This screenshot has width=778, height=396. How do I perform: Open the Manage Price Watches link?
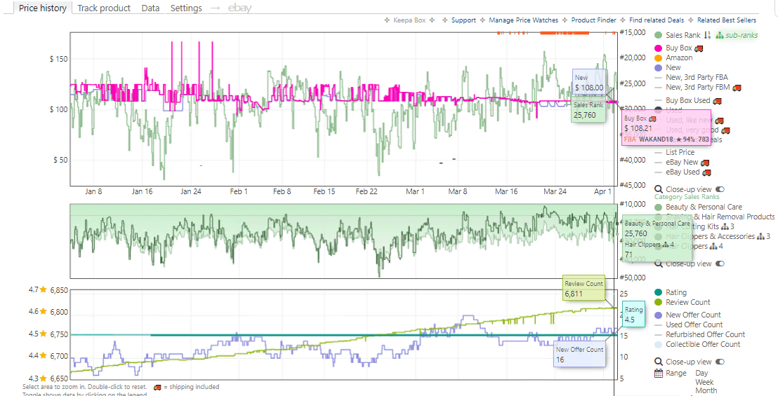(523, 20)
